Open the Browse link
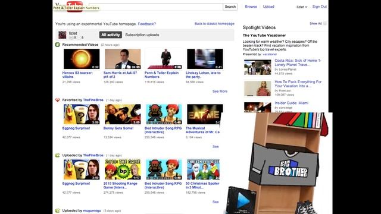The image size is (381, 214). point(251,7)
